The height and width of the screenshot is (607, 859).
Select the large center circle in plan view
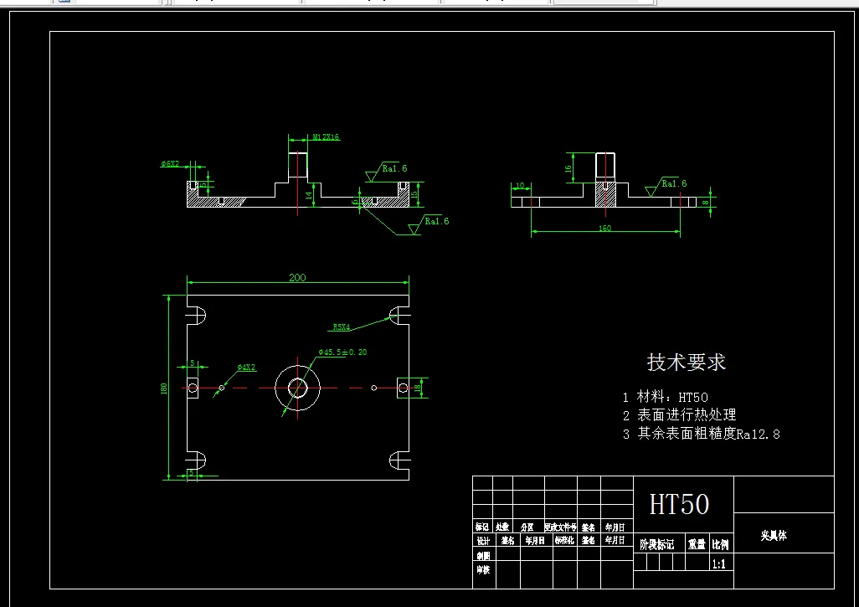click(297, 388)
